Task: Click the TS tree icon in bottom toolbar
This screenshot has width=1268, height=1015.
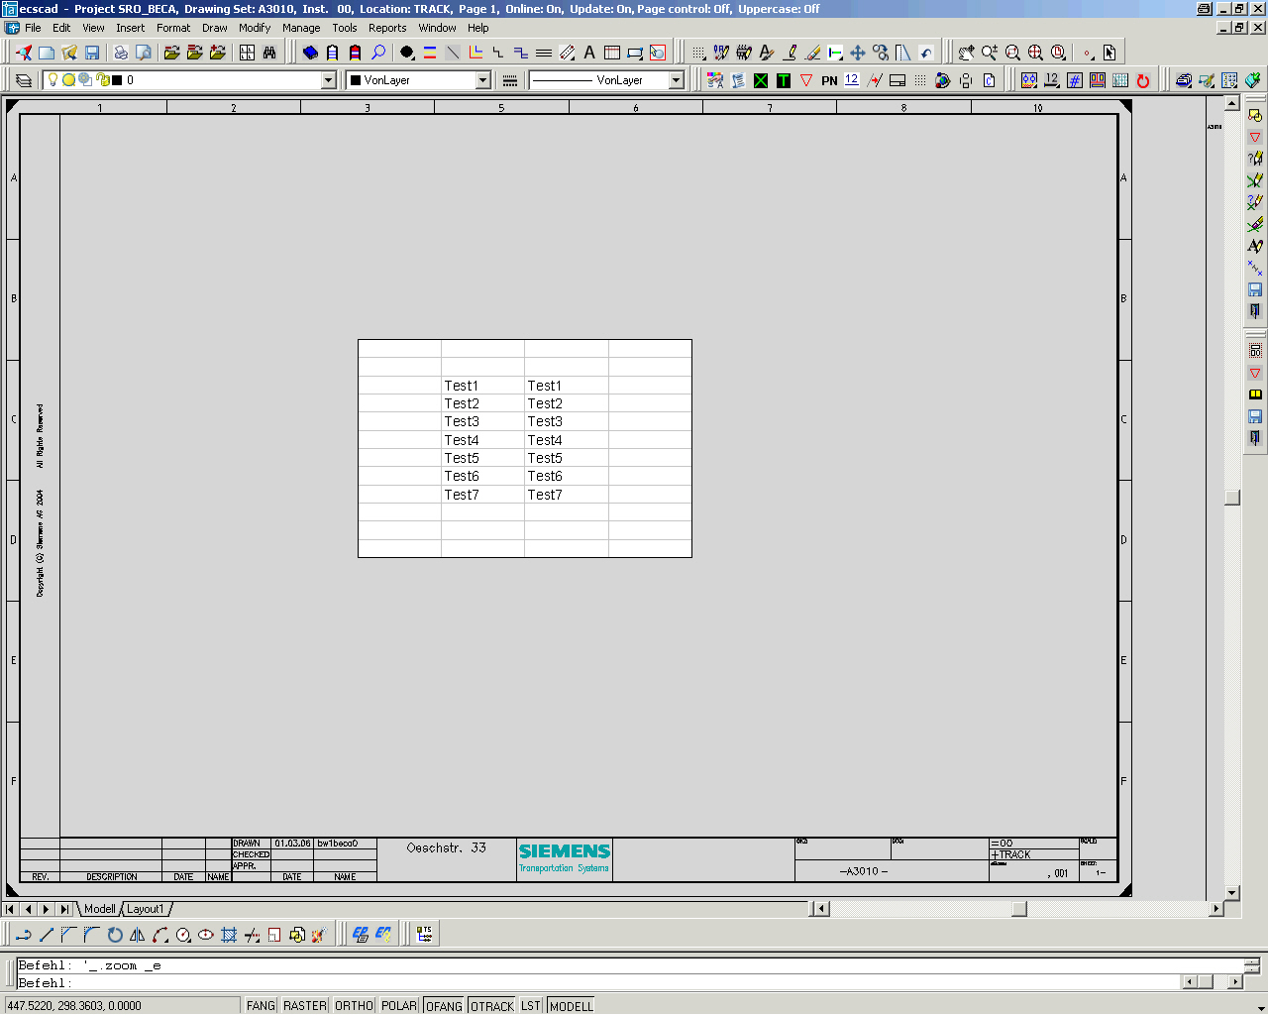Action: click(425, 934)
